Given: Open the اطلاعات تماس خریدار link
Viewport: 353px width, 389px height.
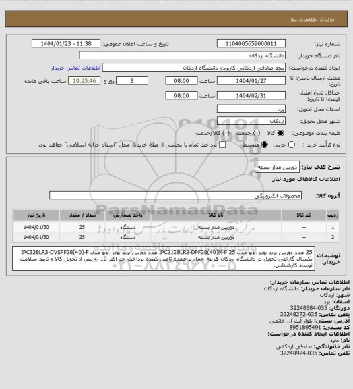Looking at the screenshot, I should coord(75,68).
